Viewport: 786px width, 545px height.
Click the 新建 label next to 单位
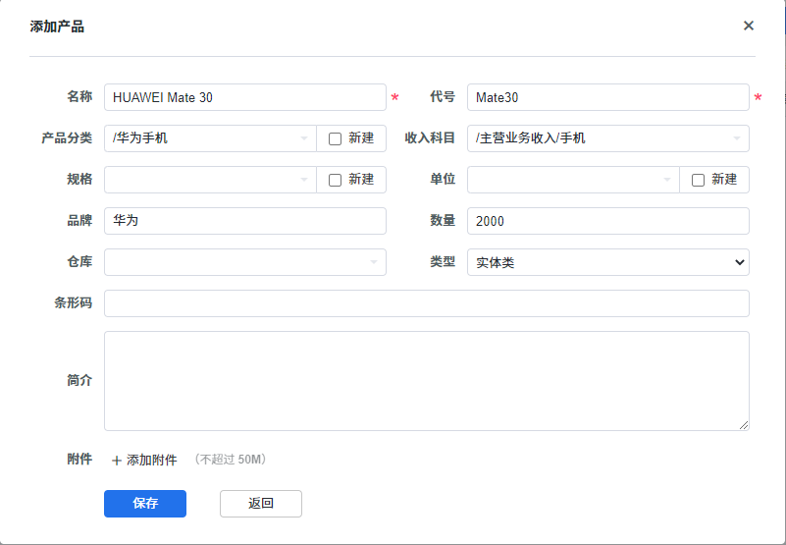pyautogui.click(x=724, y=179)
